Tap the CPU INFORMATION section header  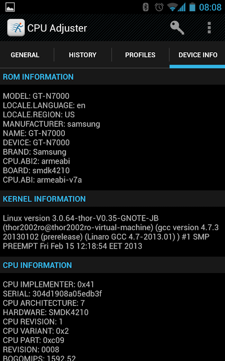(112, 265)
